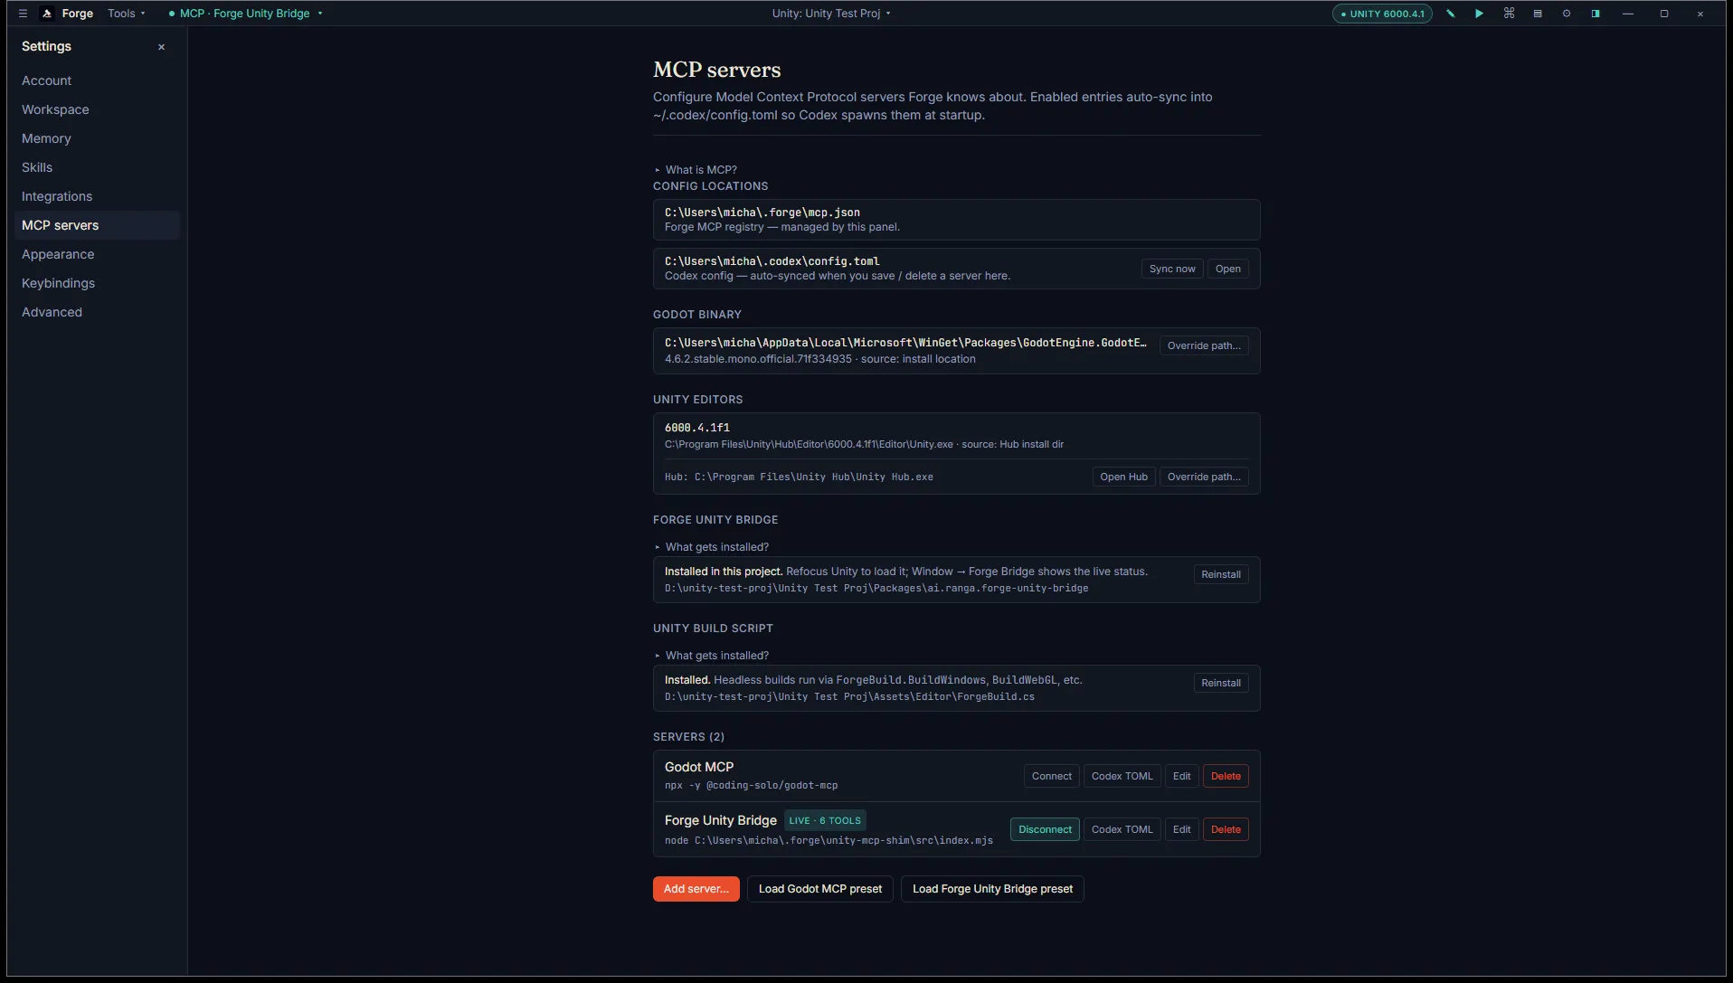
Task: Open the Skills settings section
Action: tap(98, 167)
